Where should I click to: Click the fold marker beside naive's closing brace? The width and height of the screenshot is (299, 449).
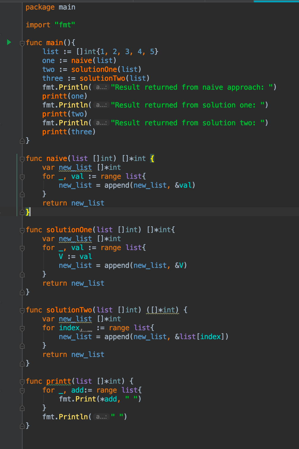[x=22, y=212]
